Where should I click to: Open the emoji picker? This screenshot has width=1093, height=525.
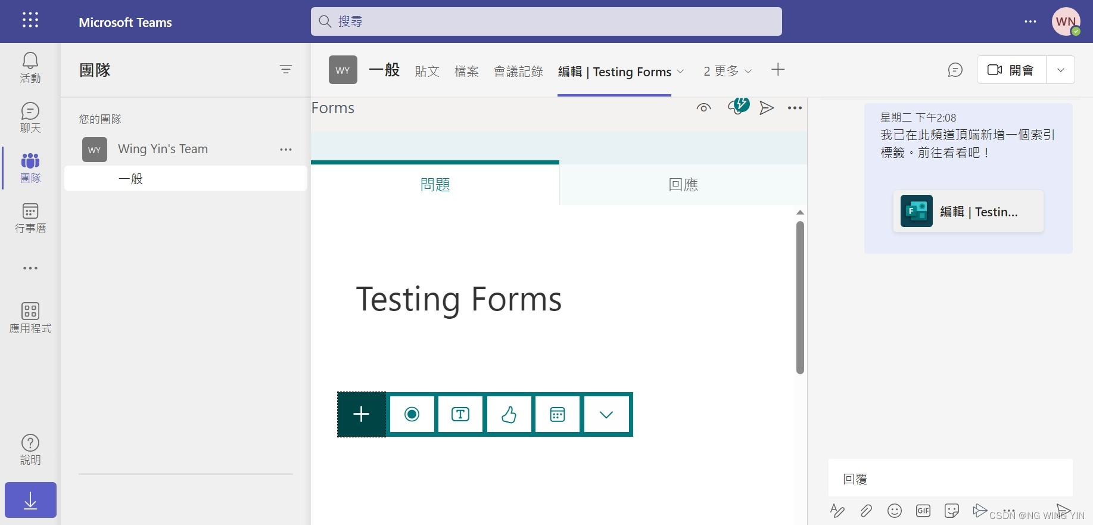(x=895, y=511)
